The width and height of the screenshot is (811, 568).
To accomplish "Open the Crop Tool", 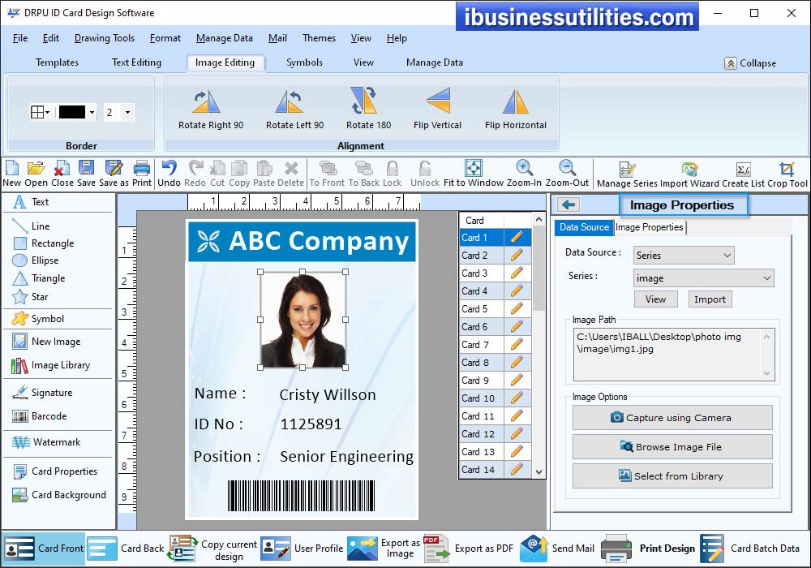I will point(787,169).
